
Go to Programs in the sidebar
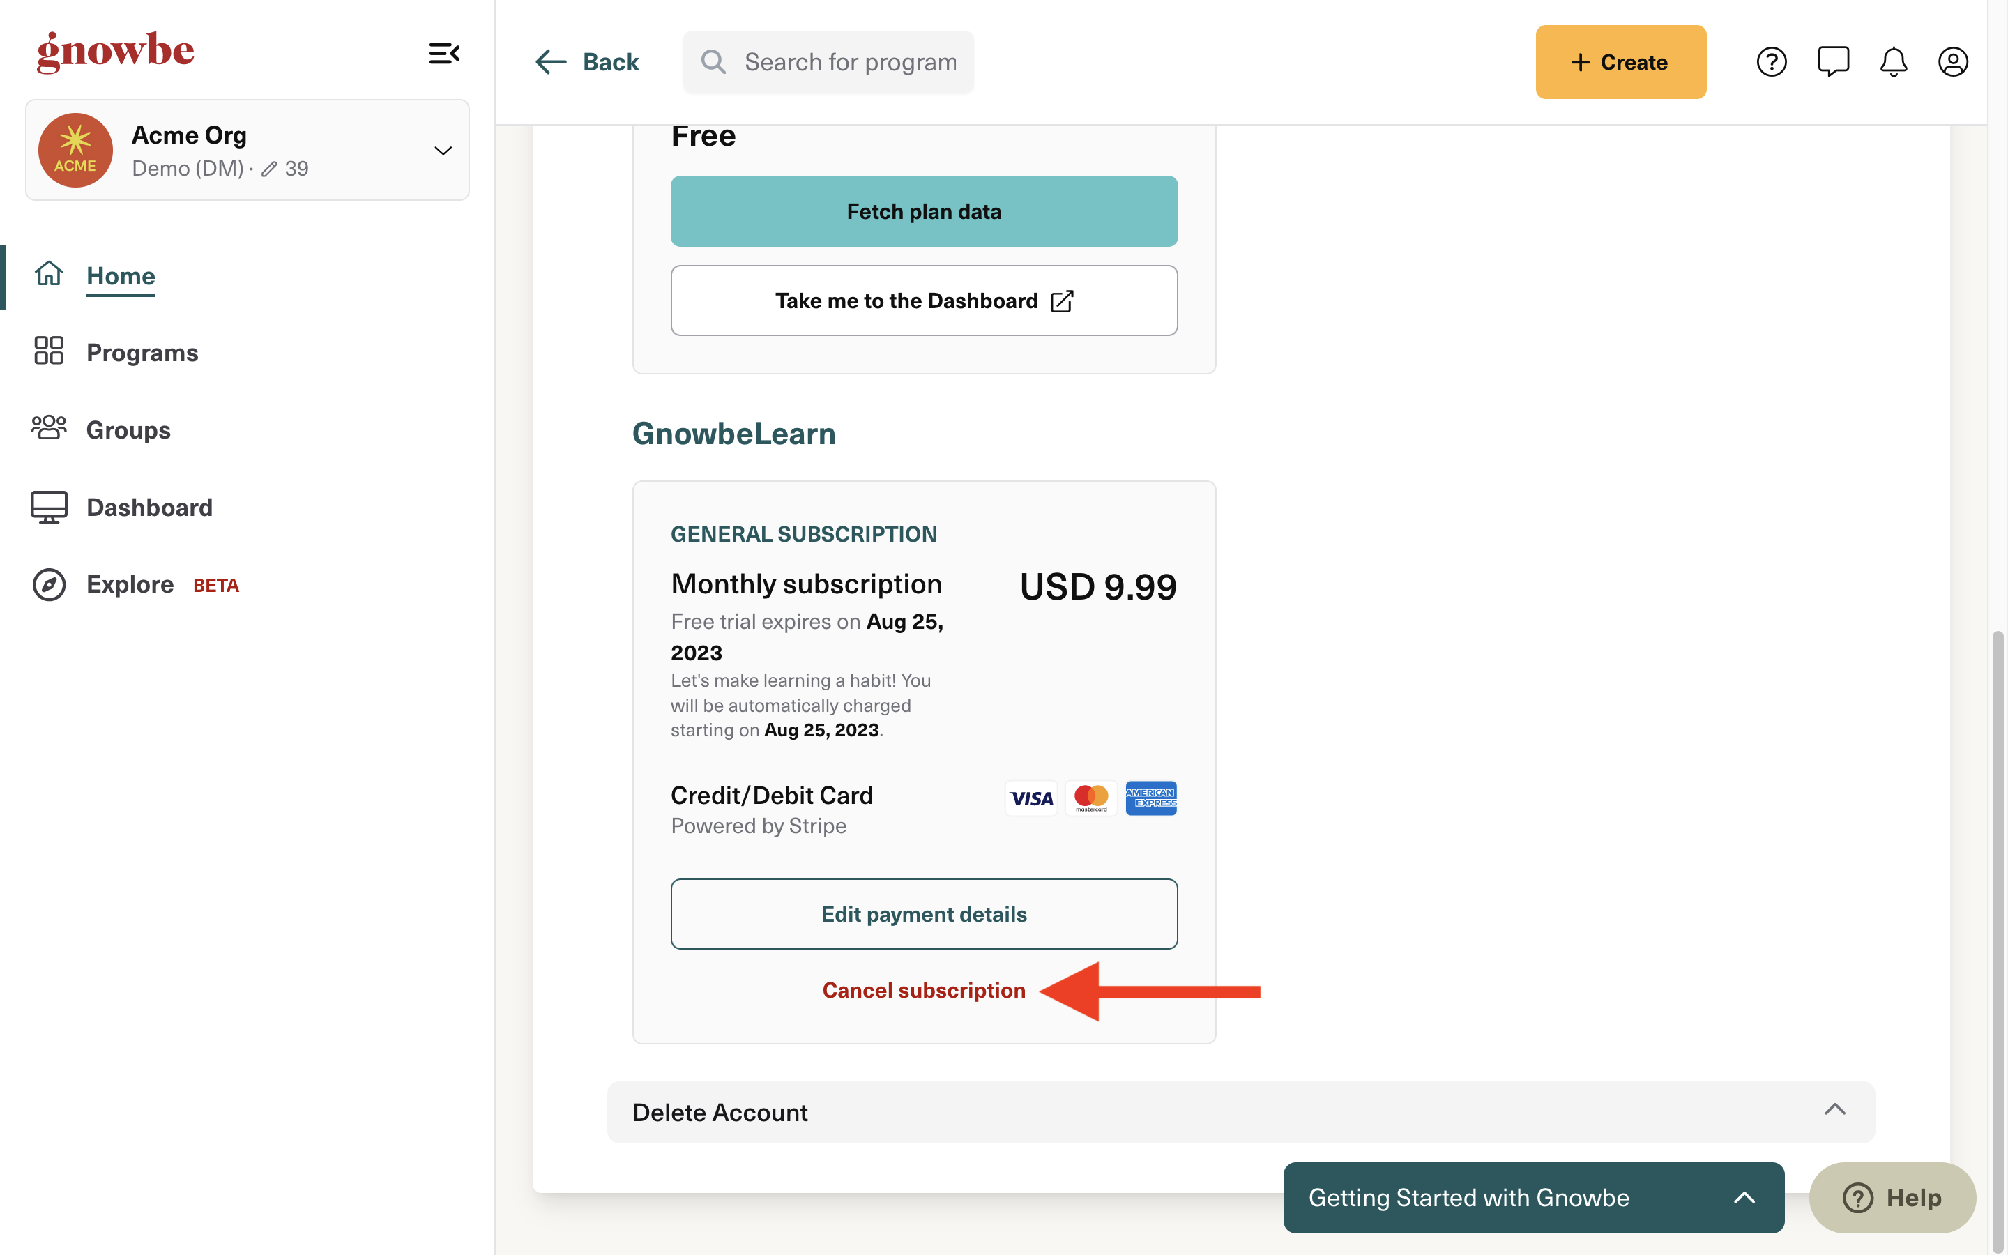point(142,352)
